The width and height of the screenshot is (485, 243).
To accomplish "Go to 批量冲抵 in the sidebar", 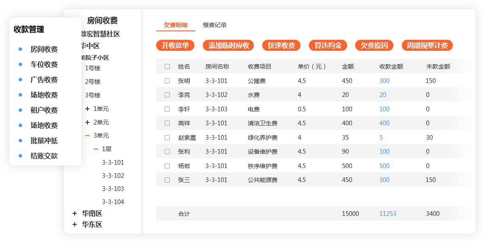I will point(44,141).
